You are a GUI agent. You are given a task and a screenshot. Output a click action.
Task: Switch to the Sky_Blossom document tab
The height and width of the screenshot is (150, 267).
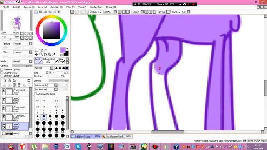point(117,136)
